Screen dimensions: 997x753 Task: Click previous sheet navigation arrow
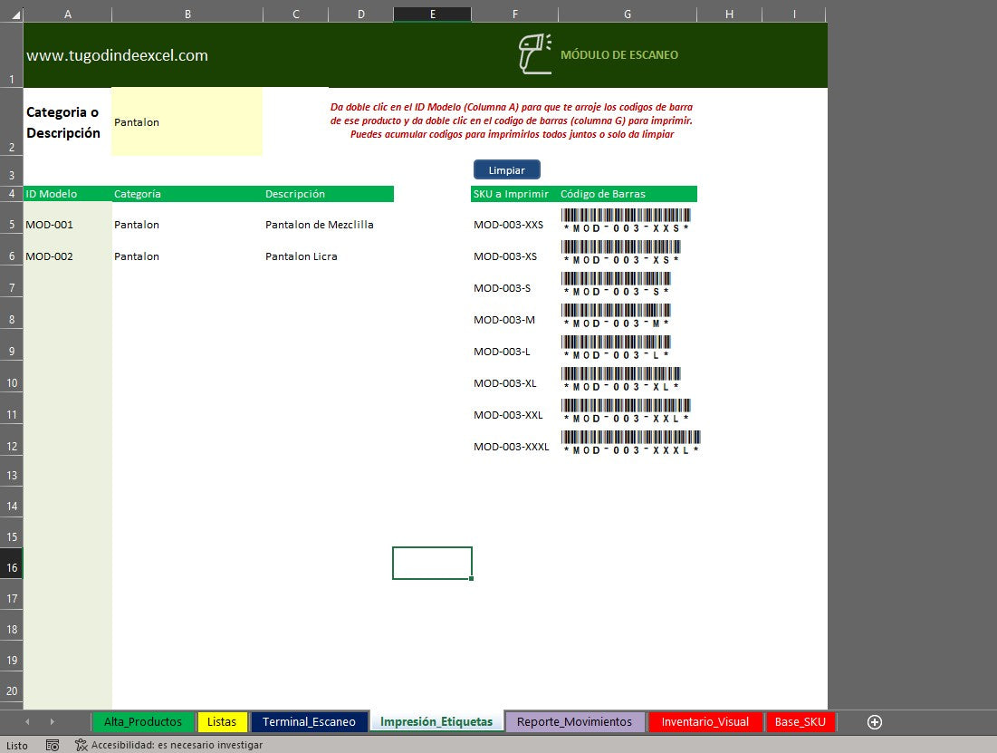[x=27, y=722]
